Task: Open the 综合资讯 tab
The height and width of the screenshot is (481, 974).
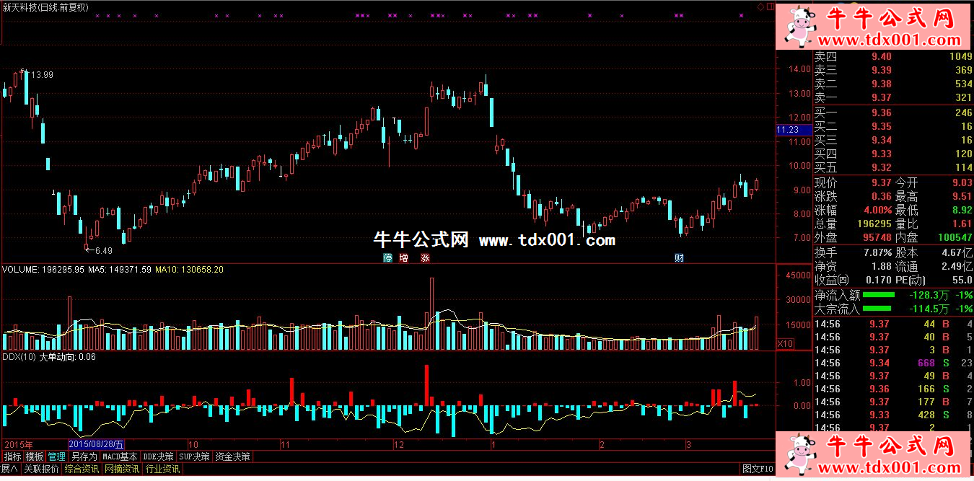Action: [82, 469]
